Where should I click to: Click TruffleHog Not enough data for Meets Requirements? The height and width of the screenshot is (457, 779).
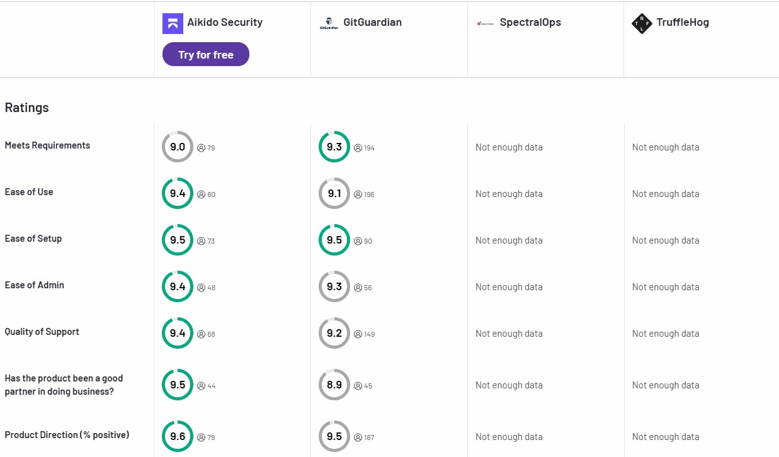(666, 147)
